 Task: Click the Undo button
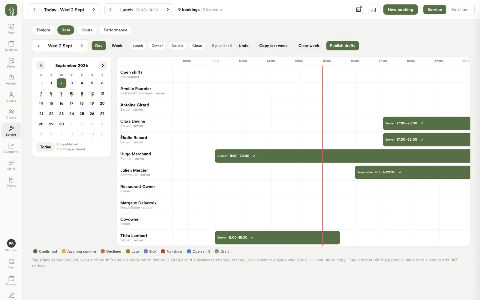pyautogui.click(x=244, y=46)
